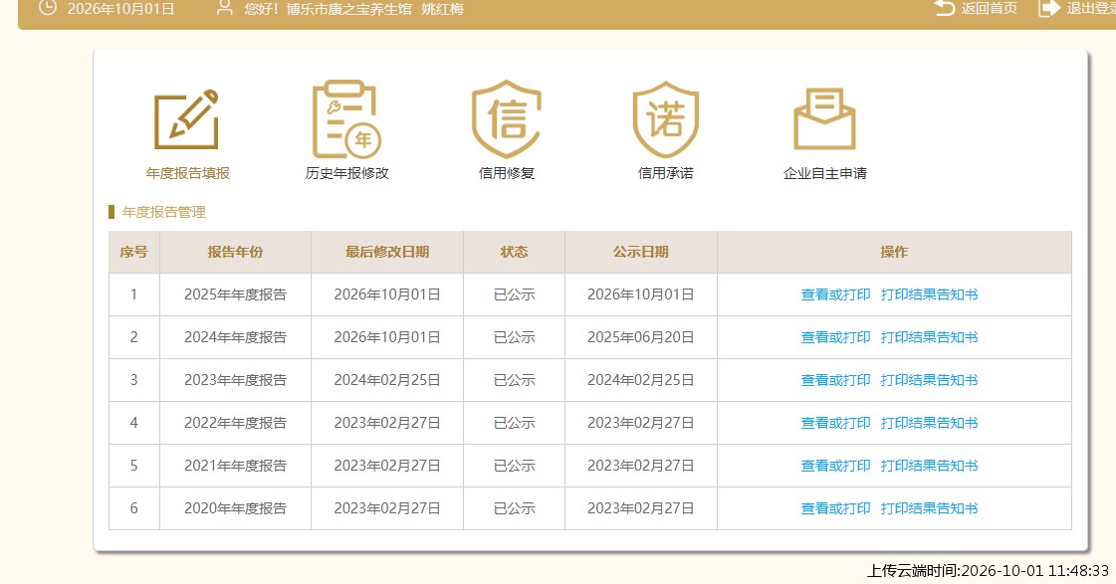Click the user avatar icon in the header
This screenshot has height=584, width=1116.
(224, 8)
